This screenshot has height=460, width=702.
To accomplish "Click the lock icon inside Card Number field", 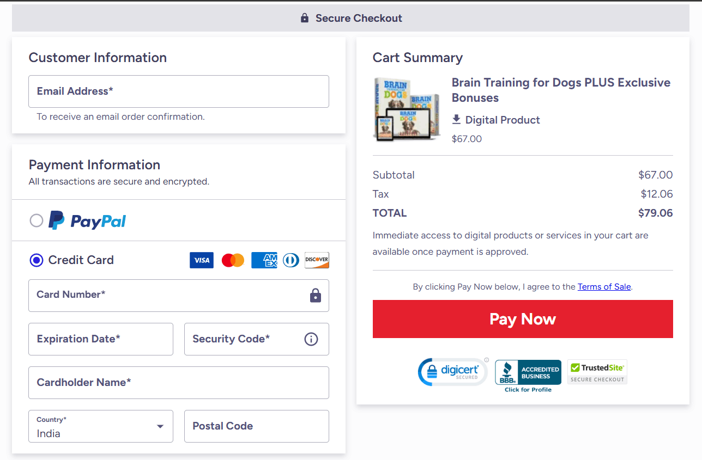I will [x=315, y=296].
